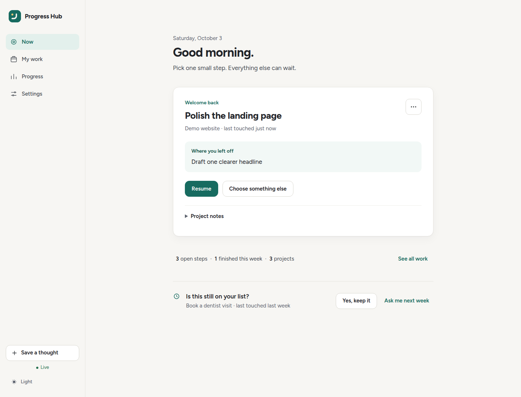This screenshot has height=397, width=521.
Task: Go to the My work page
Action: [x=42, y=59]
